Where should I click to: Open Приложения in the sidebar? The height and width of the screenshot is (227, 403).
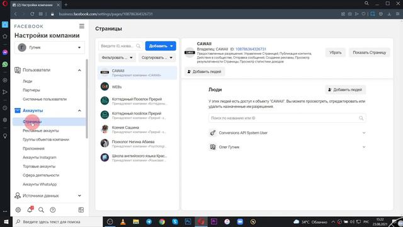pos(33,149)
